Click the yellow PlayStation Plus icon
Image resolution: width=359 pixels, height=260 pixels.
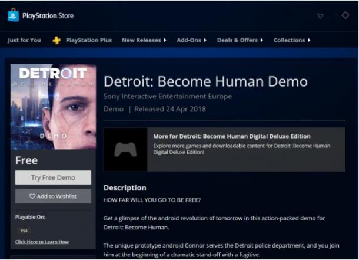coord(56,40)
